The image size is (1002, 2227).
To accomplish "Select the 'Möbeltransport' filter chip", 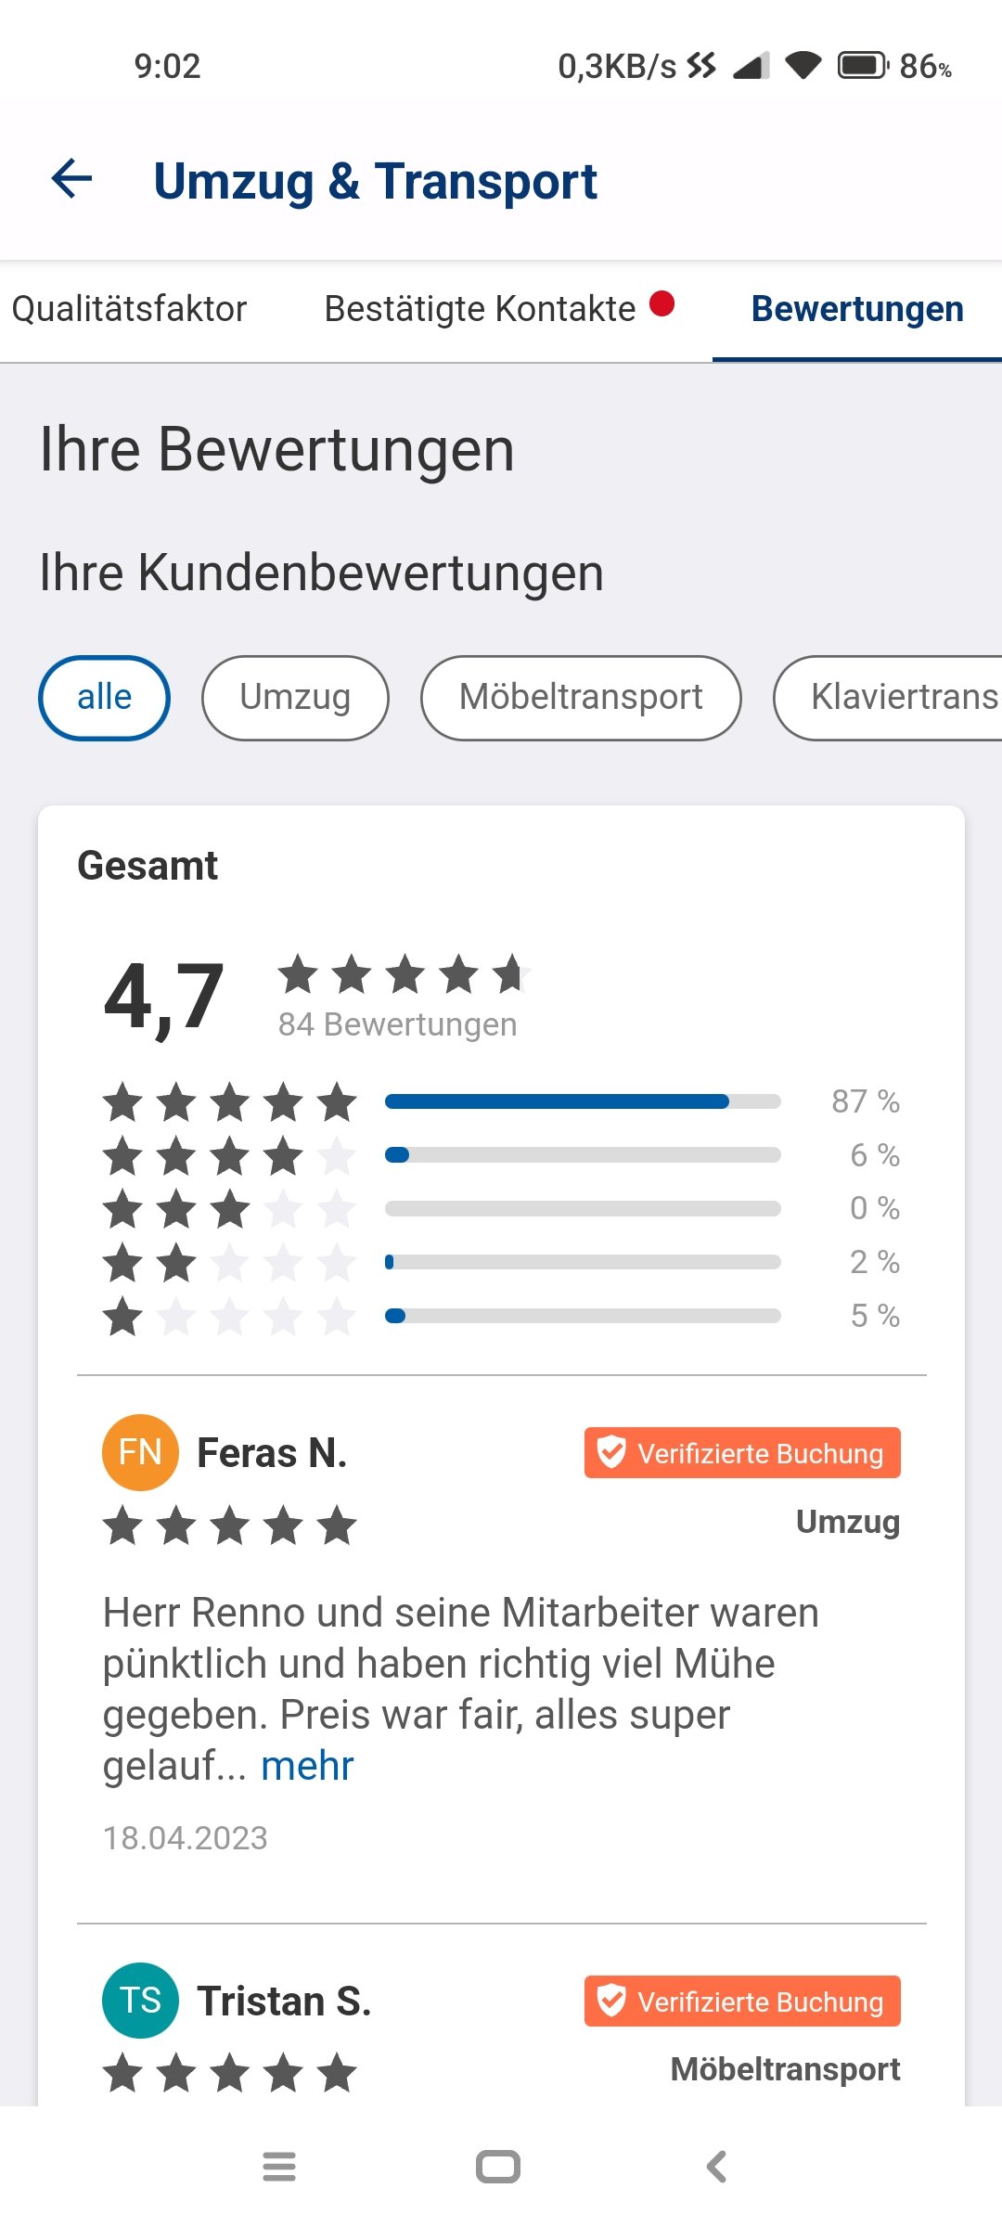I will click(x=581, y=698).
